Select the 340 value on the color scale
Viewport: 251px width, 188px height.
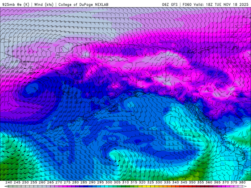point(175,182)
